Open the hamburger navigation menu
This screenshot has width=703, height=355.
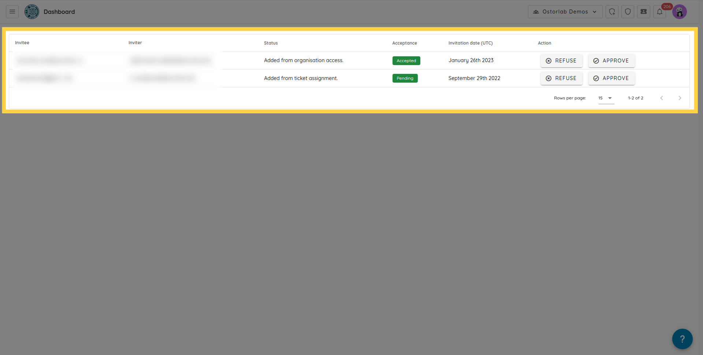tap(12, 12)
